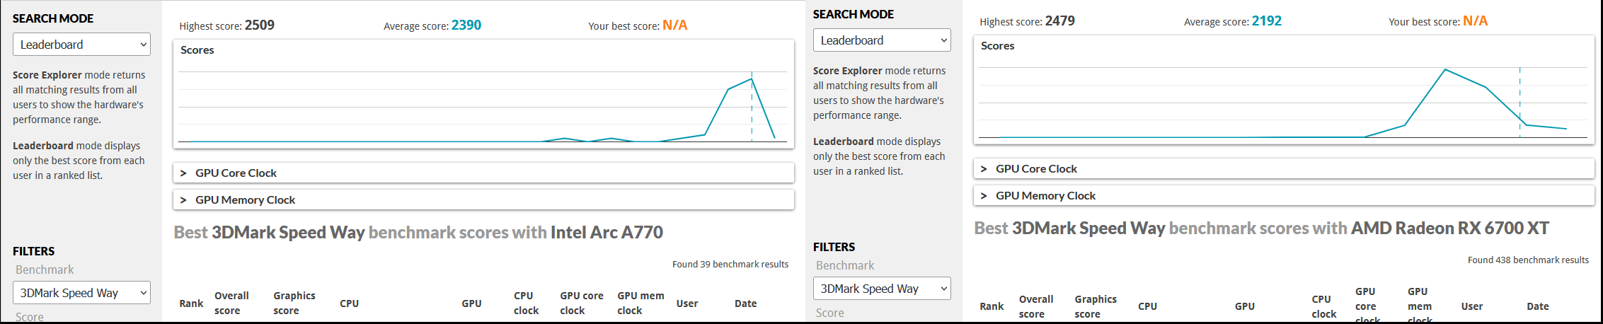Click CPU column header in RX 6700 XT table
1603x324 pixels.
tap(1147, 306)
